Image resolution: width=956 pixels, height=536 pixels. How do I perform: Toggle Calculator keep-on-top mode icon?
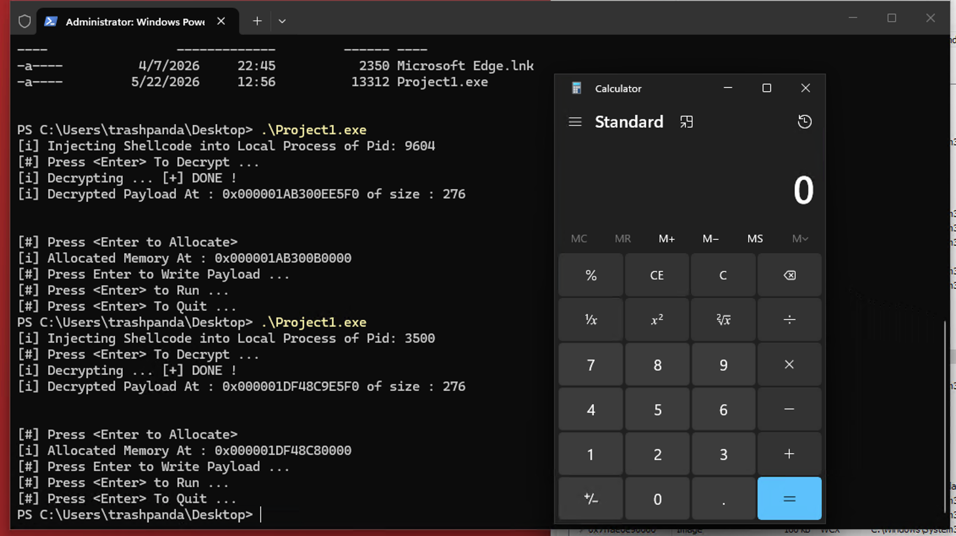[686, 122]
